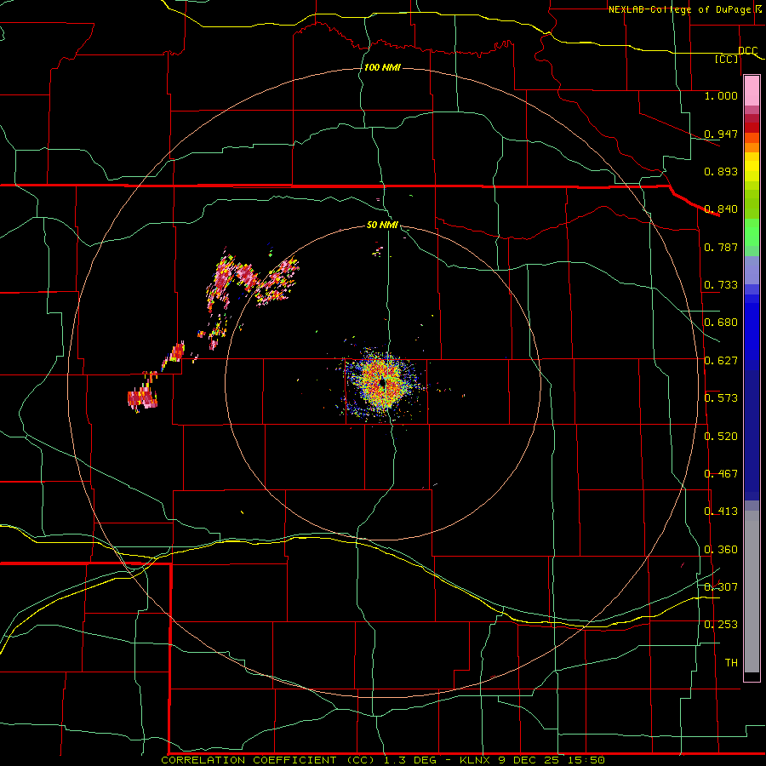
Task: Click the TH threshold label on scale
Action: click(x=731, y=663)
